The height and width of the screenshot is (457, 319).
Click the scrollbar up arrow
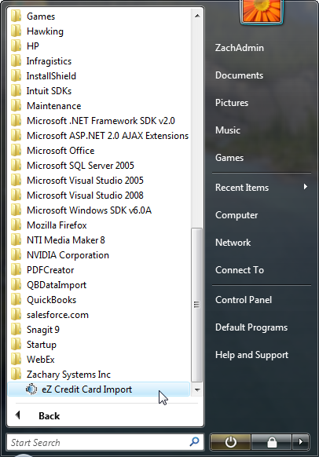tap(197, 16)
